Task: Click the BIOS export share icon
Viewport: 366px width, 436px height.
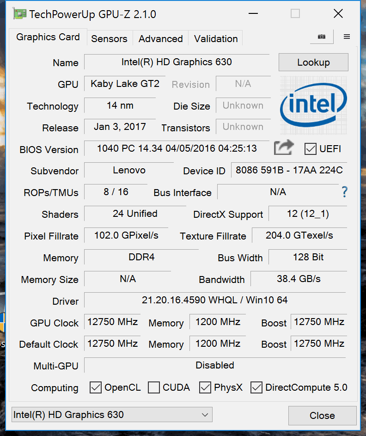Action: point(284,148)
